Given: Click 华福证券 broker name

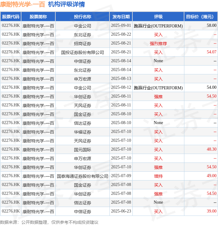Looking at the screenshot, I should click(83, 132).
